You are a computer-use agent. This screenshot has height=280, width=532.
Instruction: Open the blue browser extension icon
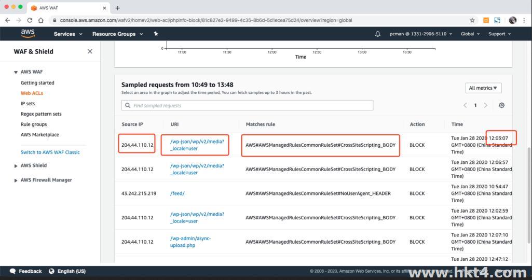497,20
